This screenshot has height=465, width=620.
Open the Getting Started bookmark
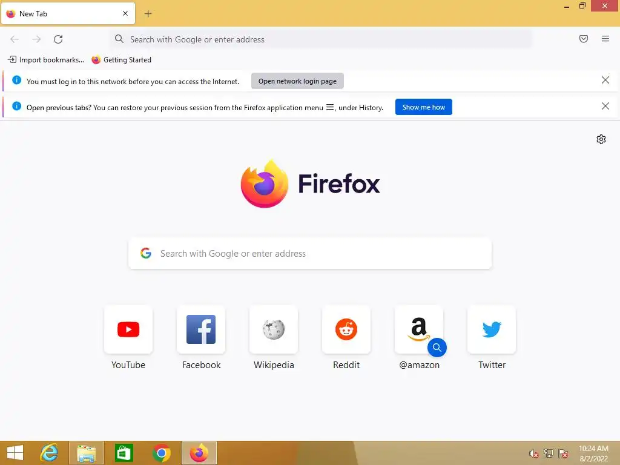click(121, 60)
